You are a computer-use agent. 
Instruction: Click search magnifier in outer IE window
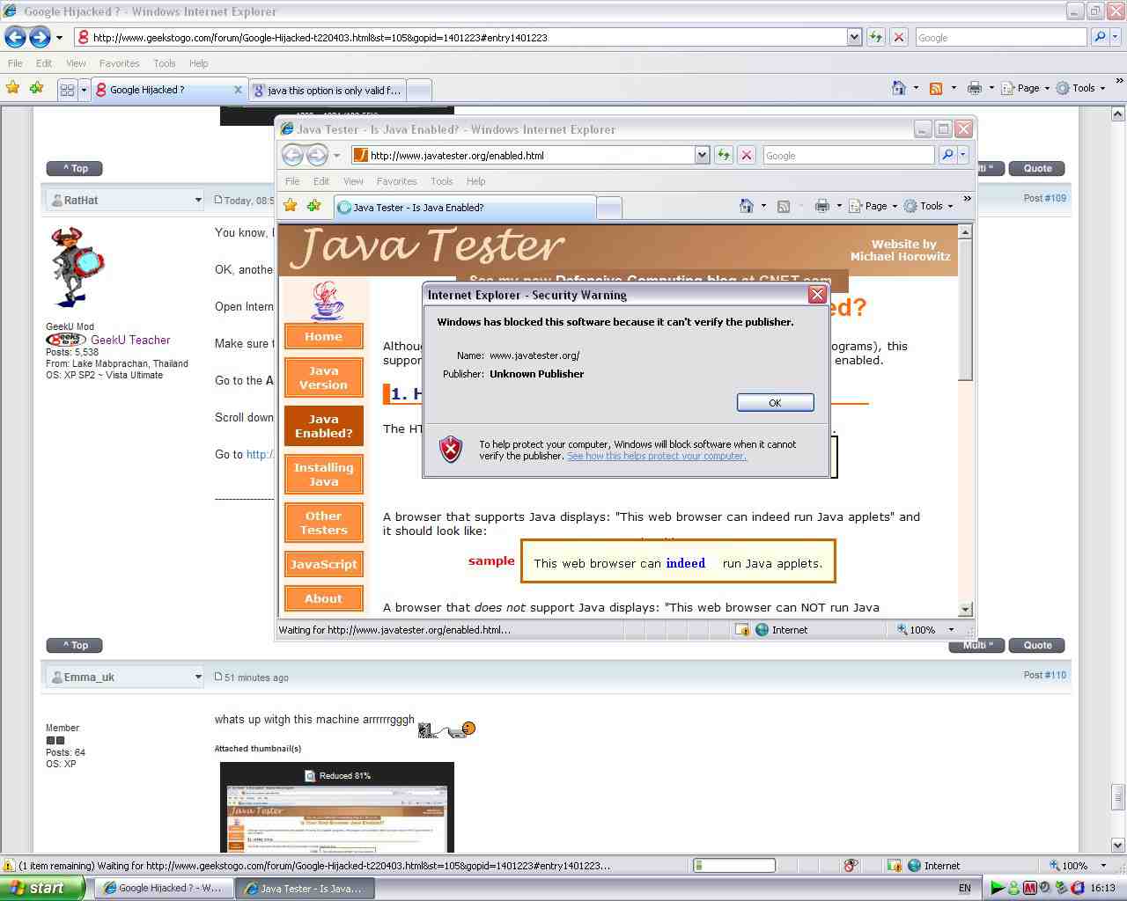[x=1099, y=37]
